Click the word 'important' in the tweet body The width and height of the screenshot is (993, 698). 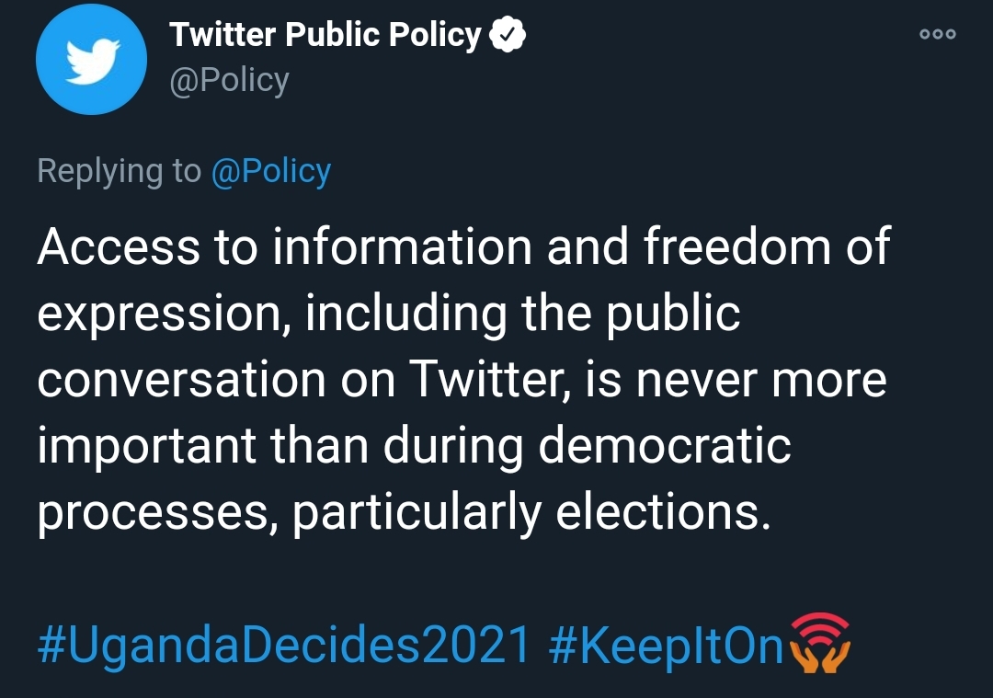147,447
